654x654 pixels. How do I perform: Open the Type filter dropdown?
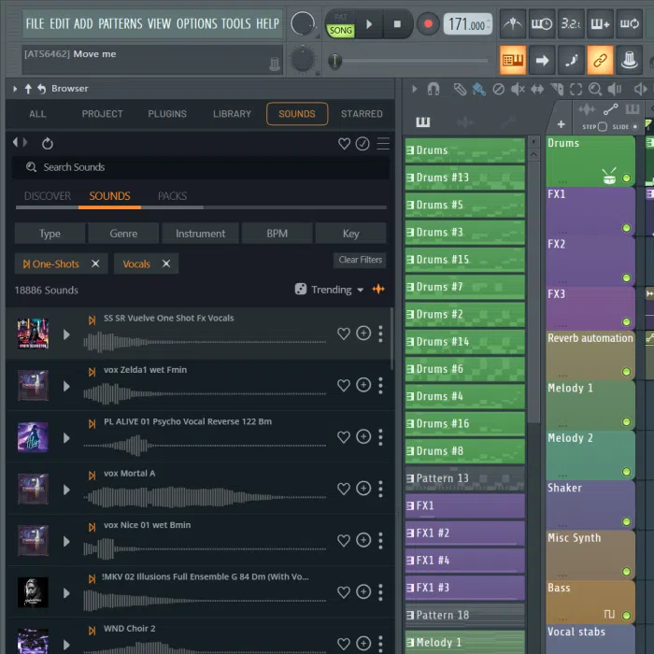pos(50,234)
